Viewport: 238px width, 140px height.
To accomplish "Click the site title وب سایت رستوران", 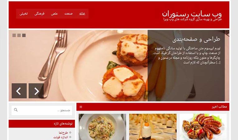I will pos(192,14).
